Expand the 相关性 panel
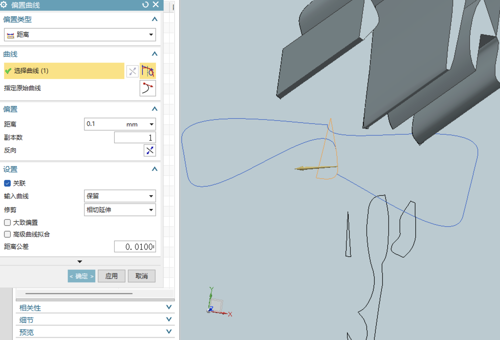500x340 pixels. (169, 307)
